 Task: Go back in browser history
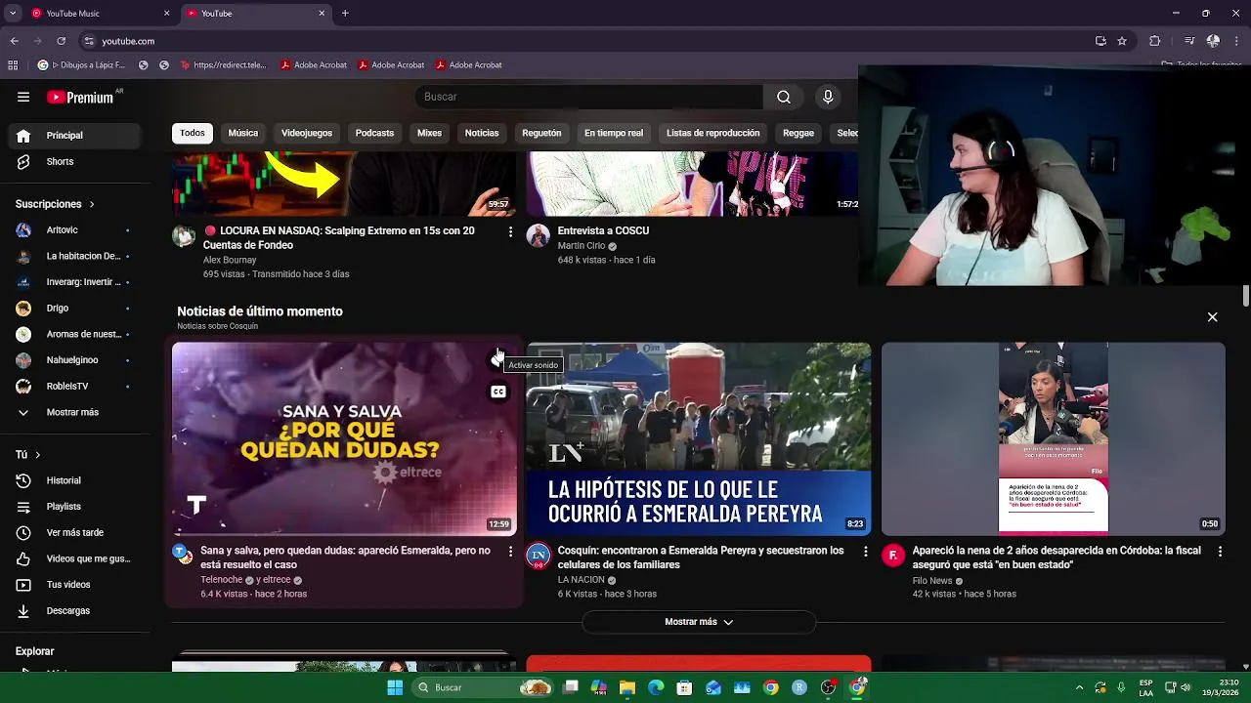pyautogui.click(x=14, y=41)
